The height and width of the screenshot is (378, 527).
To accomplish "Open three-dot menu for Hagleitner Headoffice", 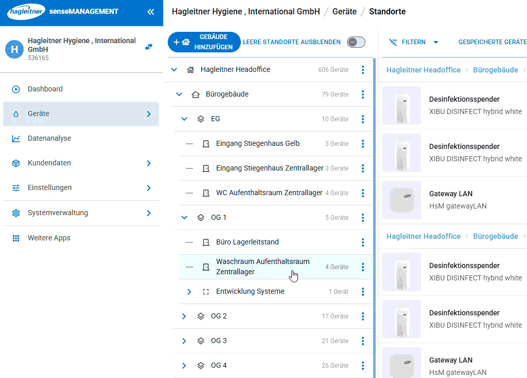I will tap(363, 70).
